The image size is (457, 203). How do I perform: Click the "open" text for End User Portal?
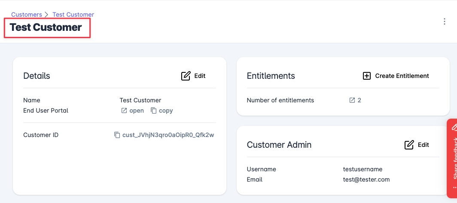pos(137,110)
